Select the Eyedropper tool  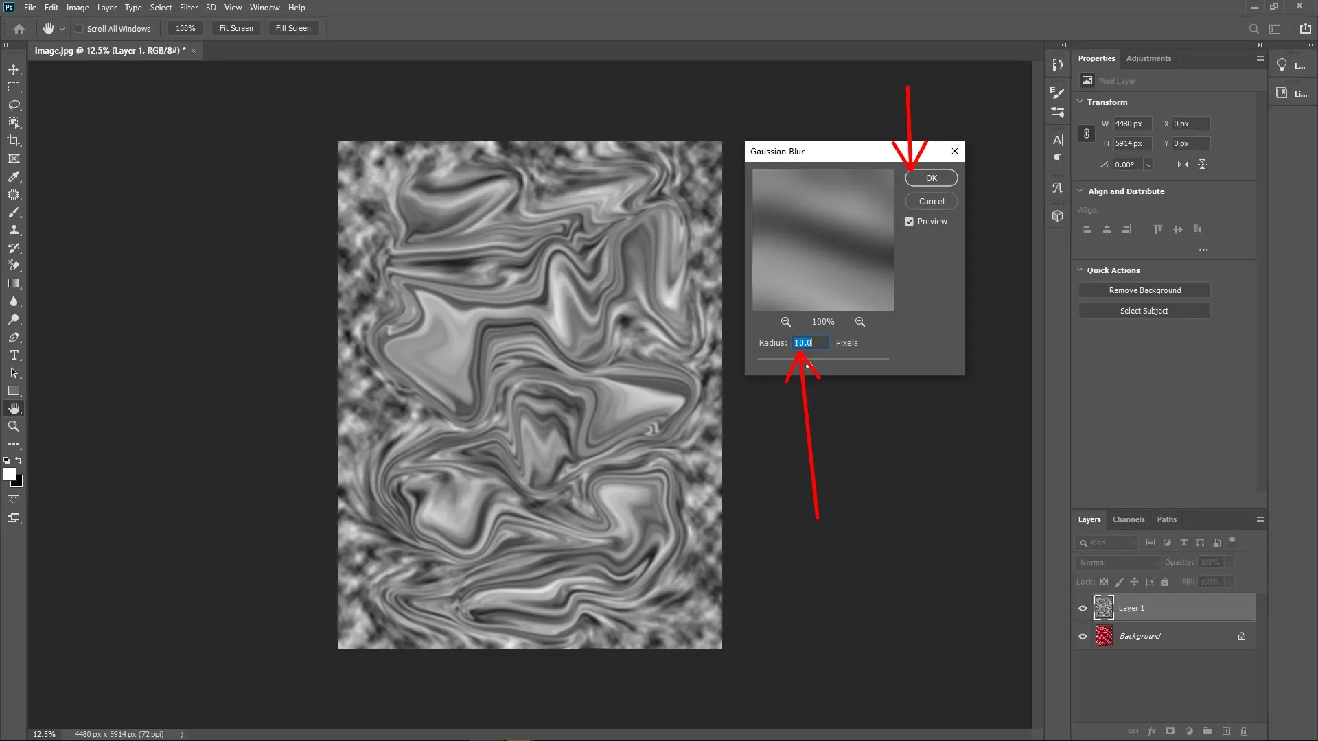click(14, 177)
